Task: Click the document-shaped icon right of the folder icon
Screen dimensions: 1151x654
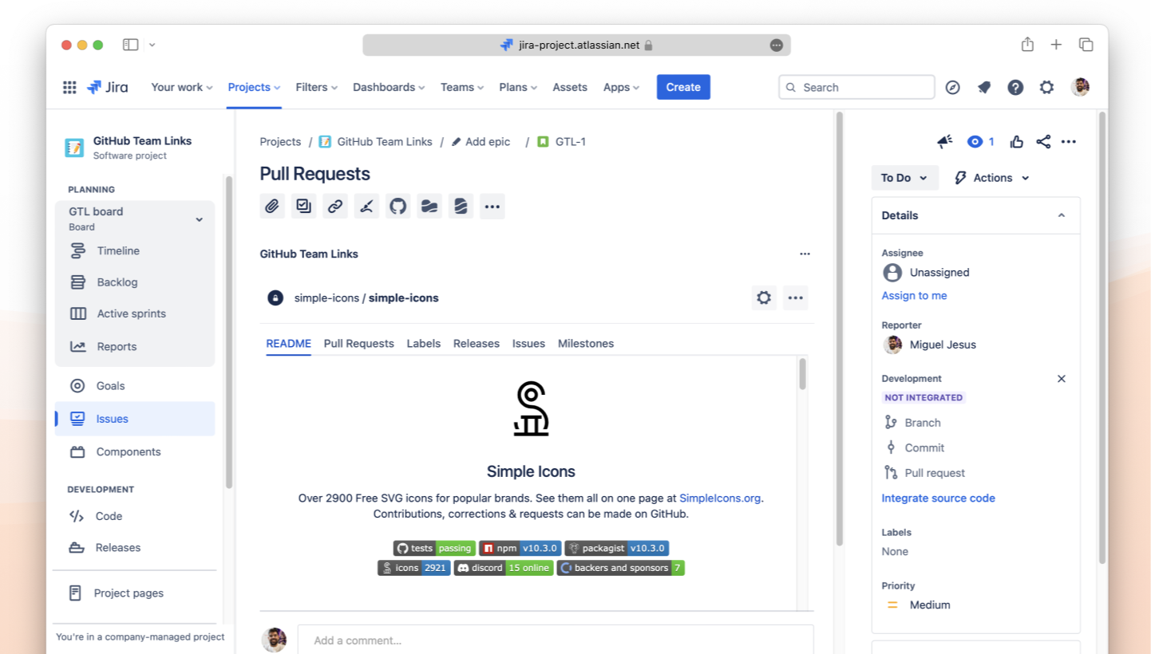Action: pos(461,207)
